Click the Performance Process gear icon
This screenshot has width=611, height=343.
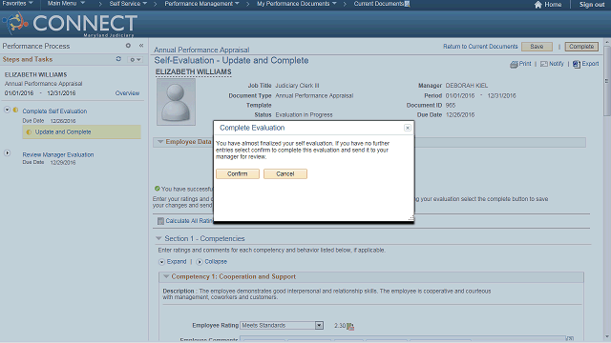128,46
